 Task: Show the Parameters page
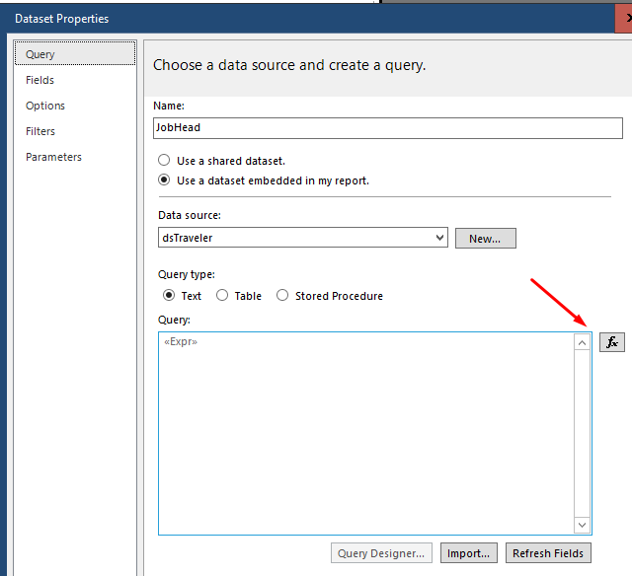[x=53, y=157]
